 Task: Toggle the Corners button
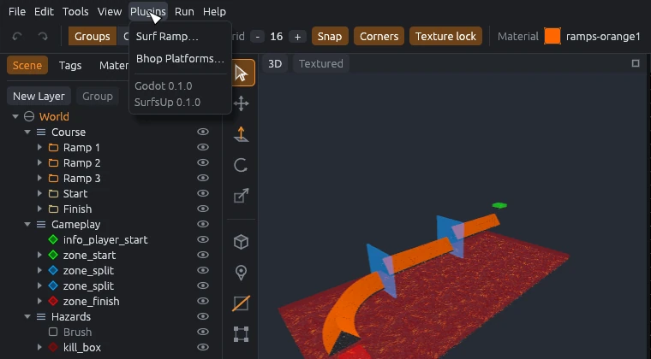pyautogui.click(x=379, y=37)
